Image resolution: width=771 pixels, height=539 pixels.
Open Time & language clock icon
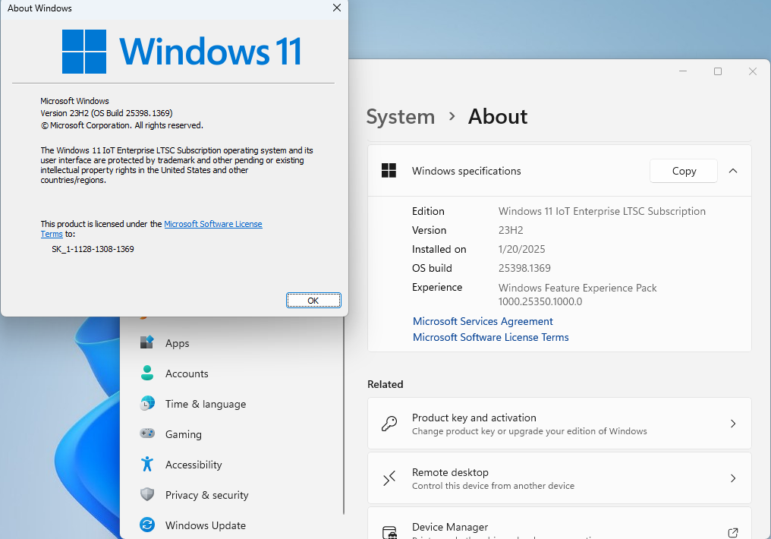click(x=147, y=403)
